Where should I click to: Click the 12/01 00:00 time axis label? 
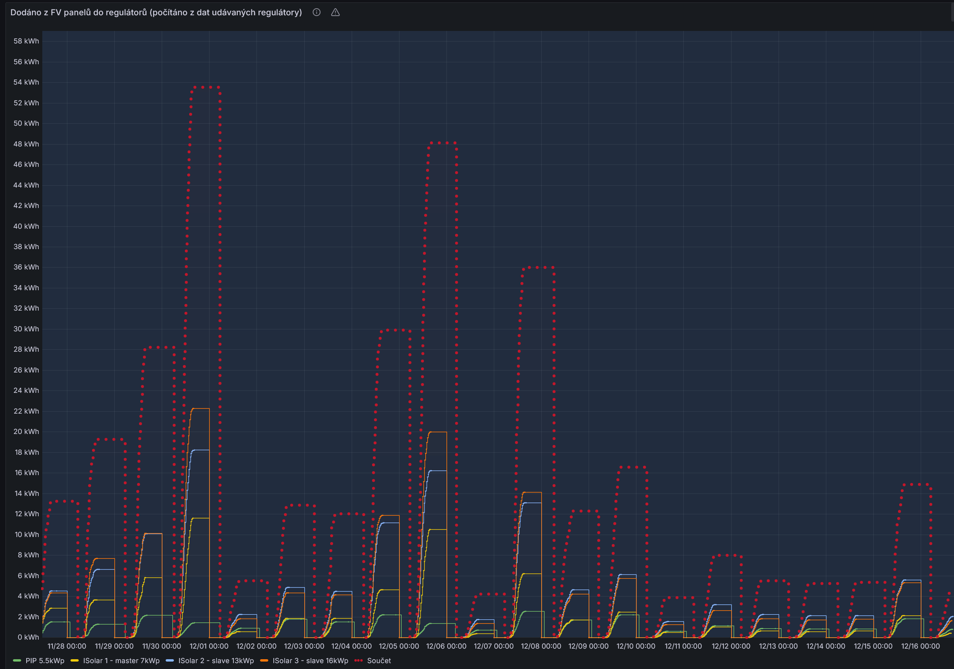tap(209, 646)
